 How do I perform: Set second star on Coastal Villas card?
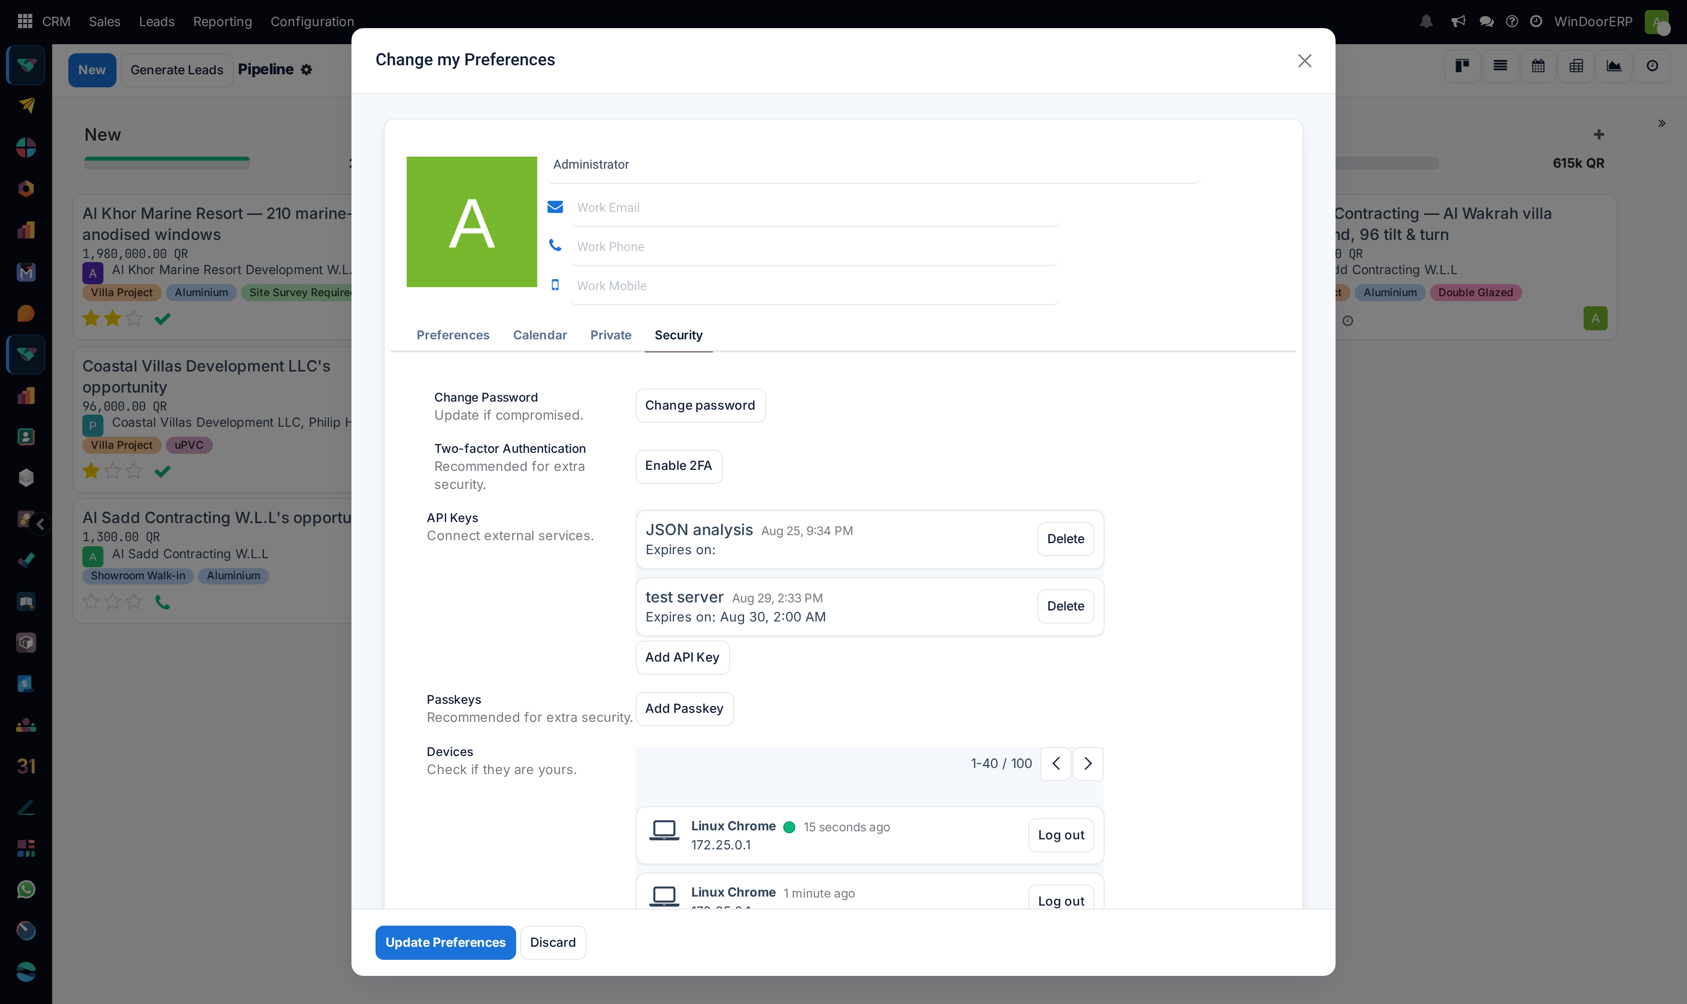(112, 471)
